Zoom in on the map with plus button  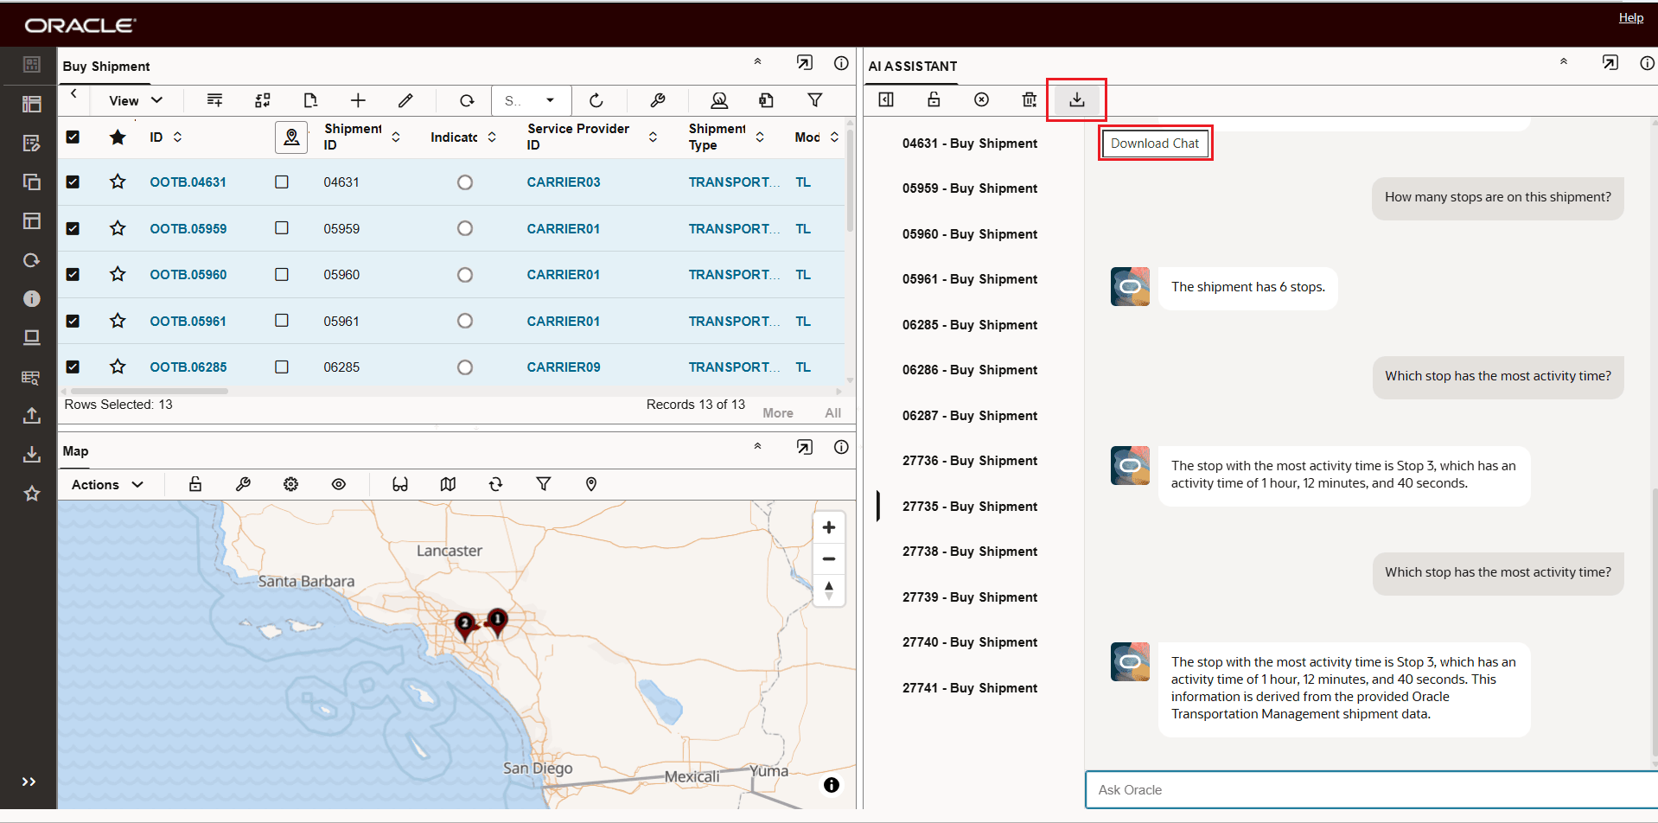tap(829, 527)
